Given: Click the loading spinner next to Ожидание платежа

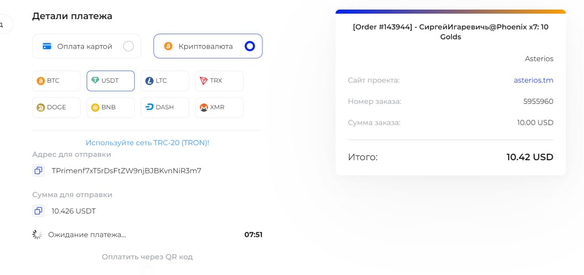Looking at the screenshot, I should click(37, 234).
